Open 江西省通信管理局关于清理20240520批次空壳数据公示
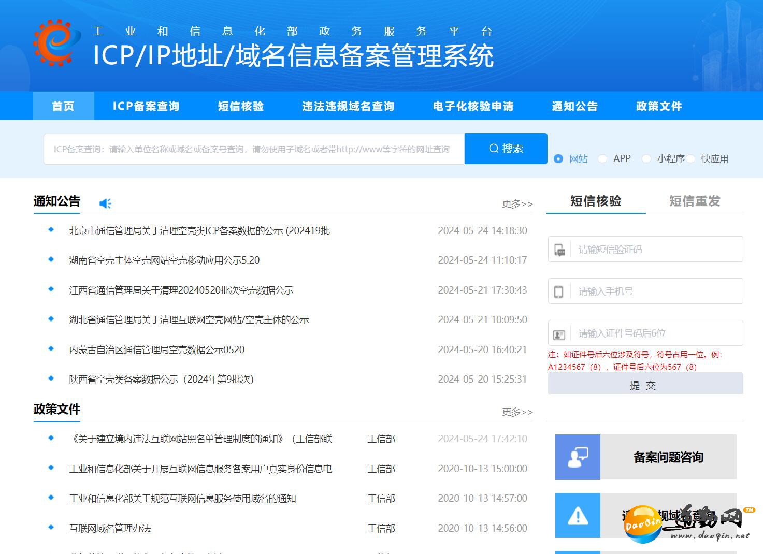The width and height of the screenshot is (763, 554). pos(181,290)
